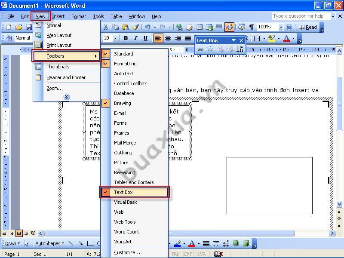The image size is (344, 258).
Task: Select the Arrow drawing tool
Action: [80, 243]
